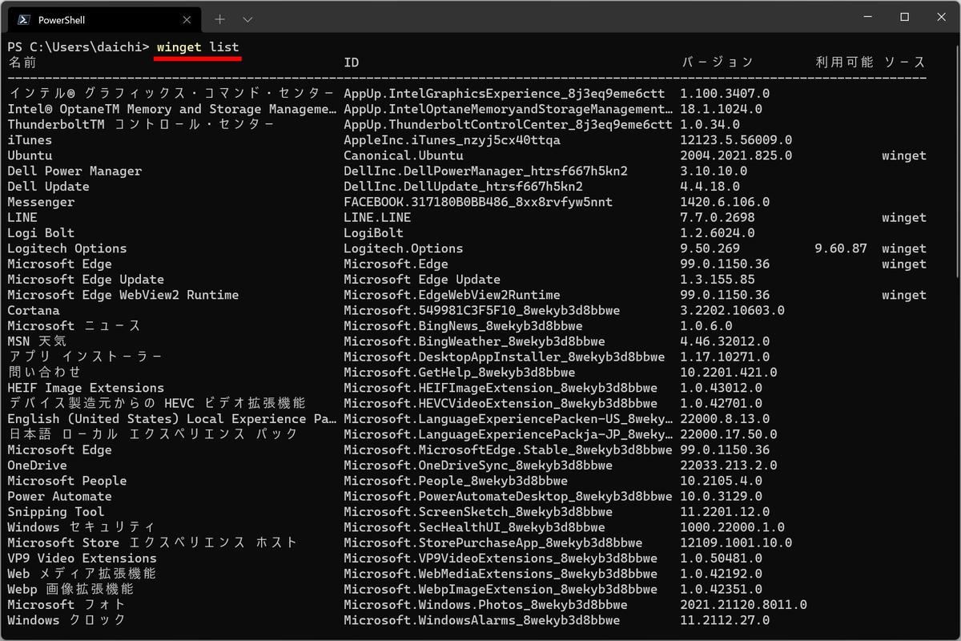Close the terminal window
The width and height of the screenshot is (961, 641).
coord(939,17)
